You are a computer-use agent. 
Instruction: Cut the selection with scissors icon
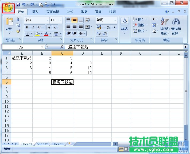coord(18,19)
